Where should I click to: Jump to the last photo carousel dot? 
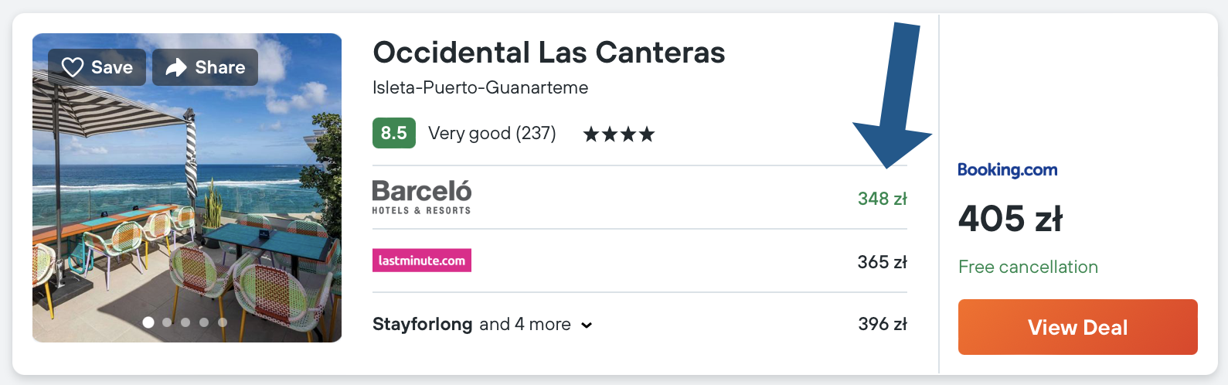pyautogui.click(x=223, y=322)
